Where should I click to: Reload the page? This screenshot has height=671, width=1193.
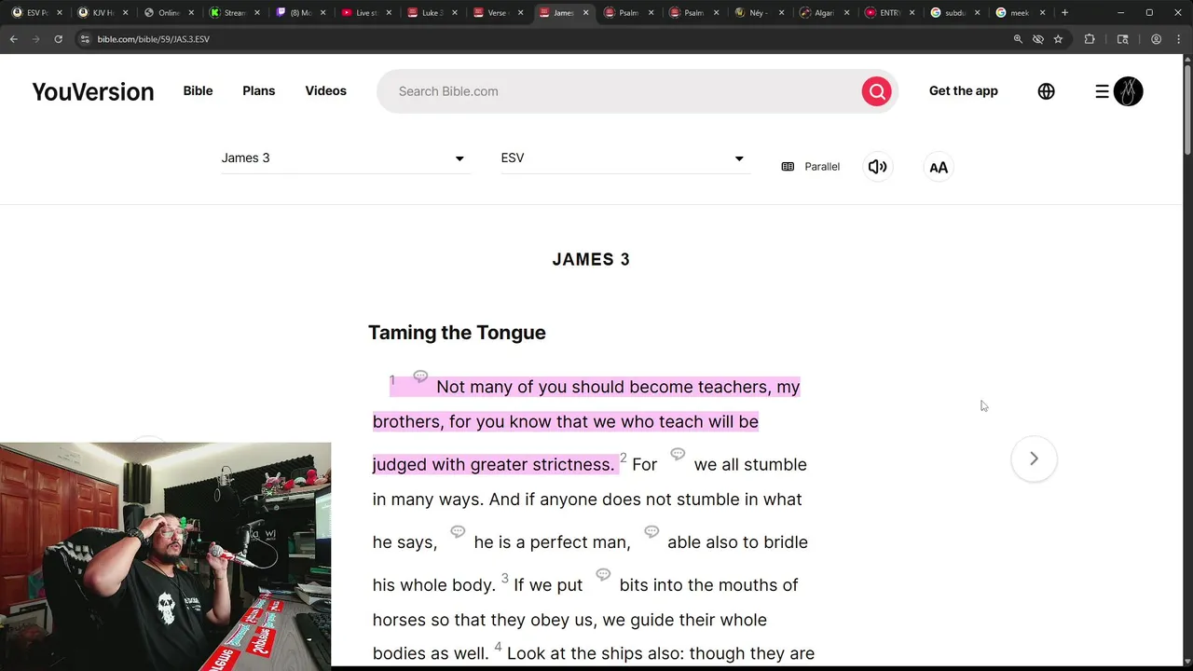point(58,39)
